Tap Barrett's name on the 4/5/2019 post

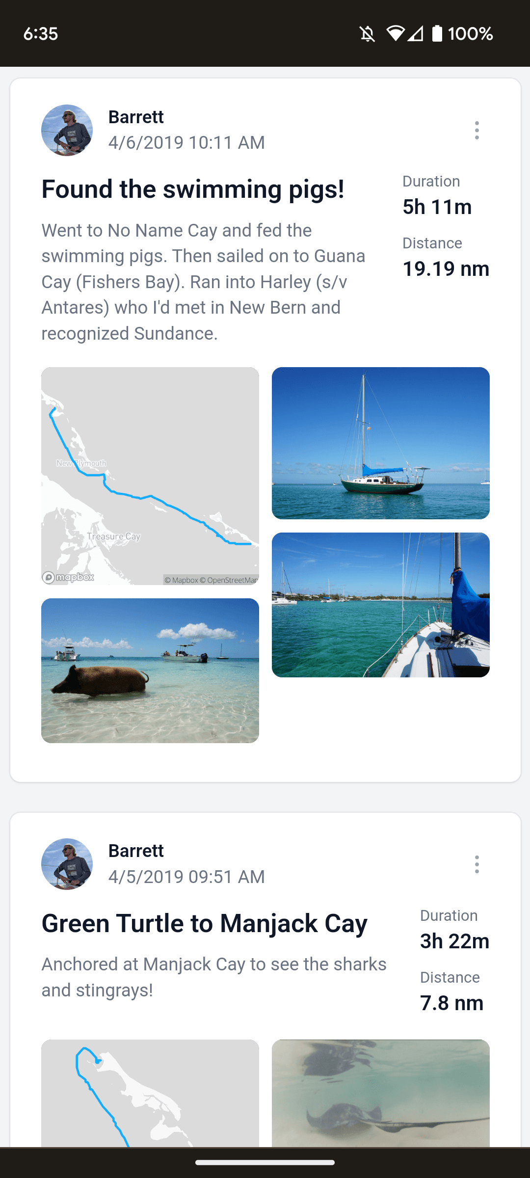click(x=136, y=851)
